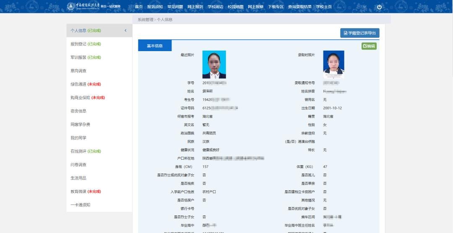
Task: Click the power logout icon
Action: 379,7
